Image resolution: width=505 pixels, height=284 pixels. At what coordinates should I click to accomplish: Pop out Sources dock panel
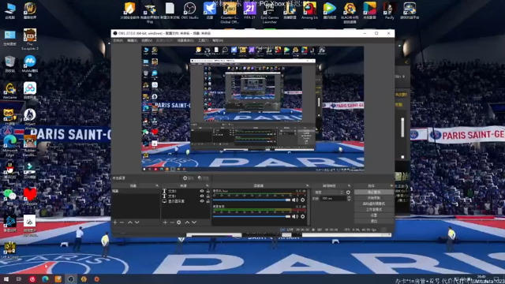pos(207,186)
